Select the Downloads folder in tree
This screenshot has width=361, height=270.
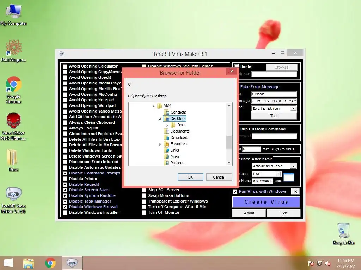(x=176, y=137)
